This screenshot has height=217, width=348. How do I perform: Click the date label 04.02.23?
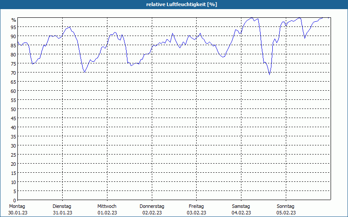pyautogui.click(x=241, y=213)
